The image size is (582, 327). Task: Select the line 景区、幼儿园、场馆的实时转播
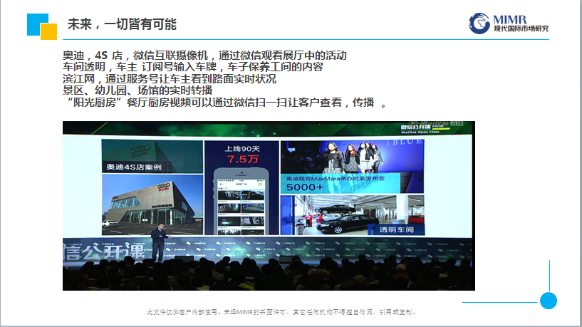click(137, 90)
